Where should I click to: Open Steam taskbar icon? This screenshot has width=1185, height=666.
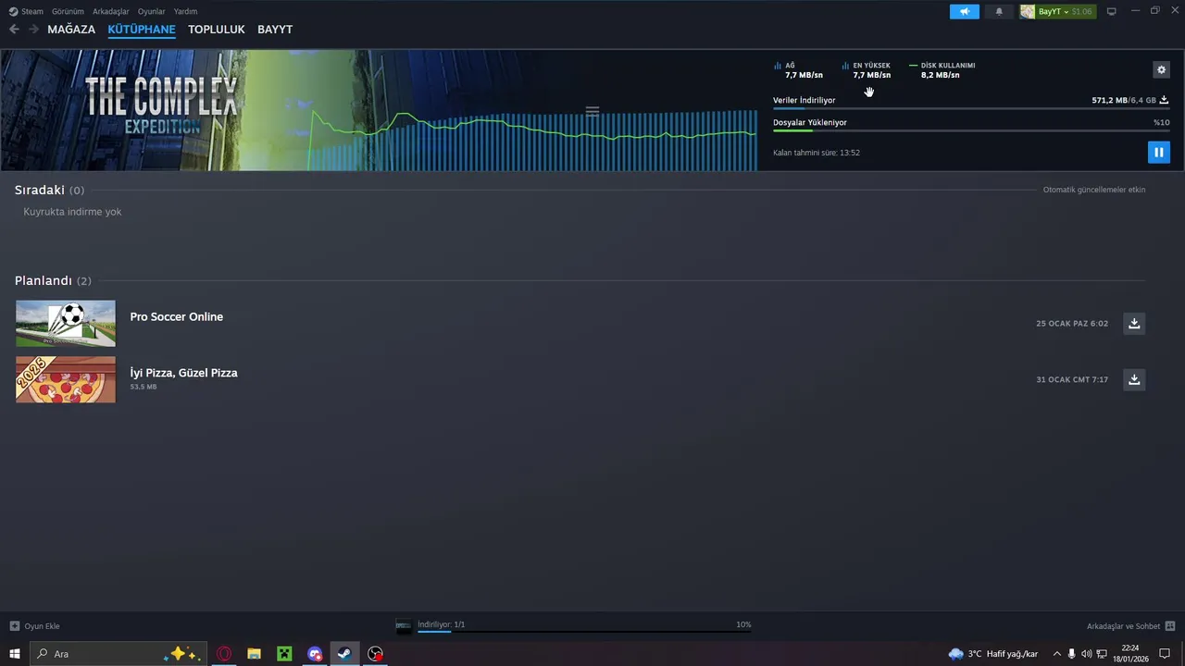(x=343, y=654)
